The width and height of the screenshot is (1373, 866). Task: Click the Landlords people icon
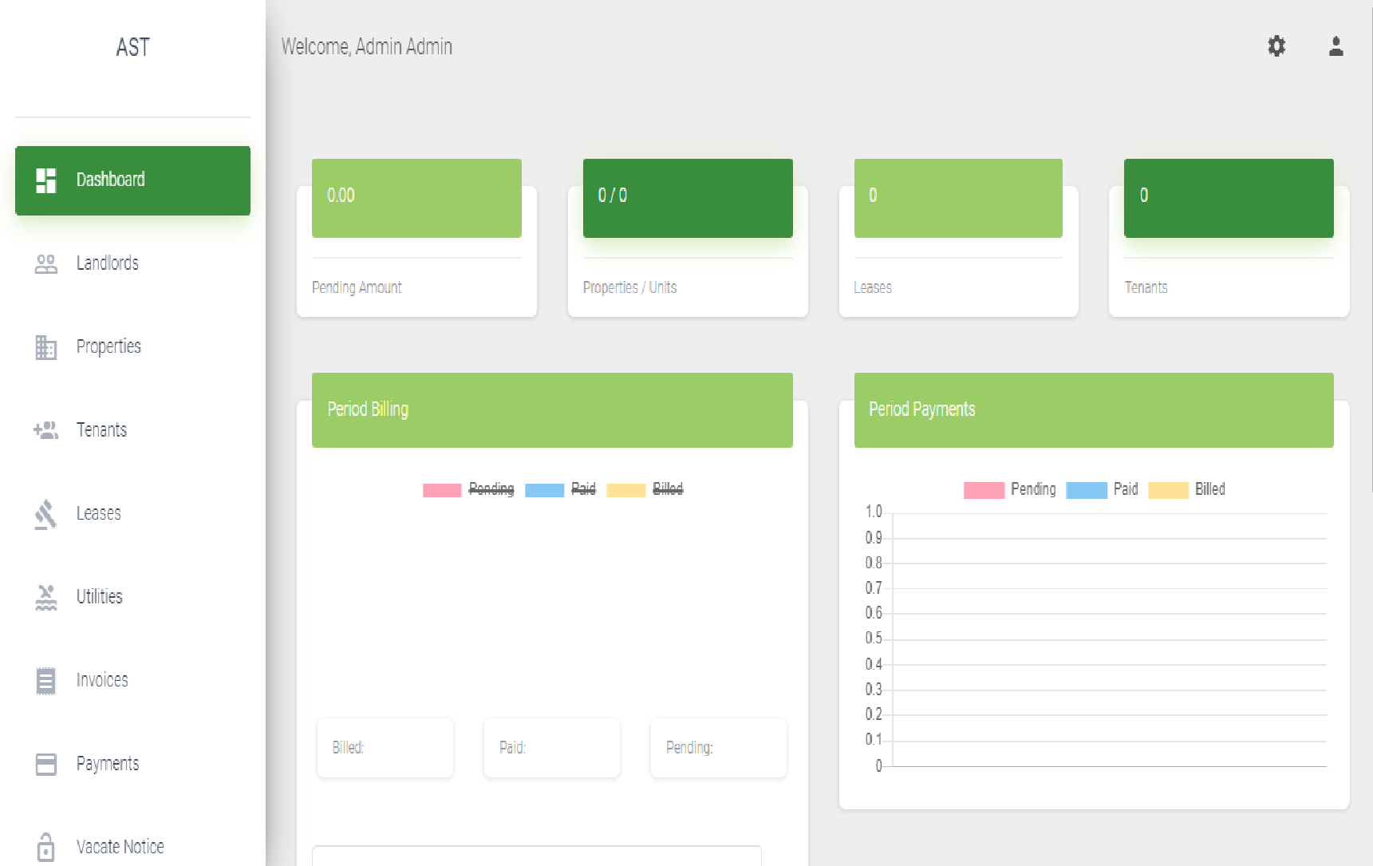(x=46, y=264)
